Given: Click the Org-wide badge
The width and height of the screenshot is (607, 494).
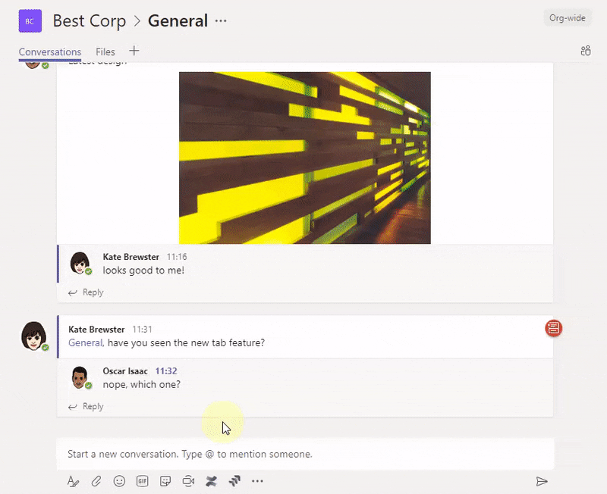Looking at the screenshot, I should tap(567, 18).
